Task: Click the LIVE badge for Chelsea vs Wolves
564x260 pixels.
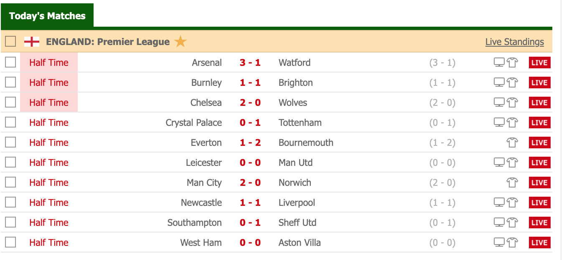Action: [x=539, y=102]
